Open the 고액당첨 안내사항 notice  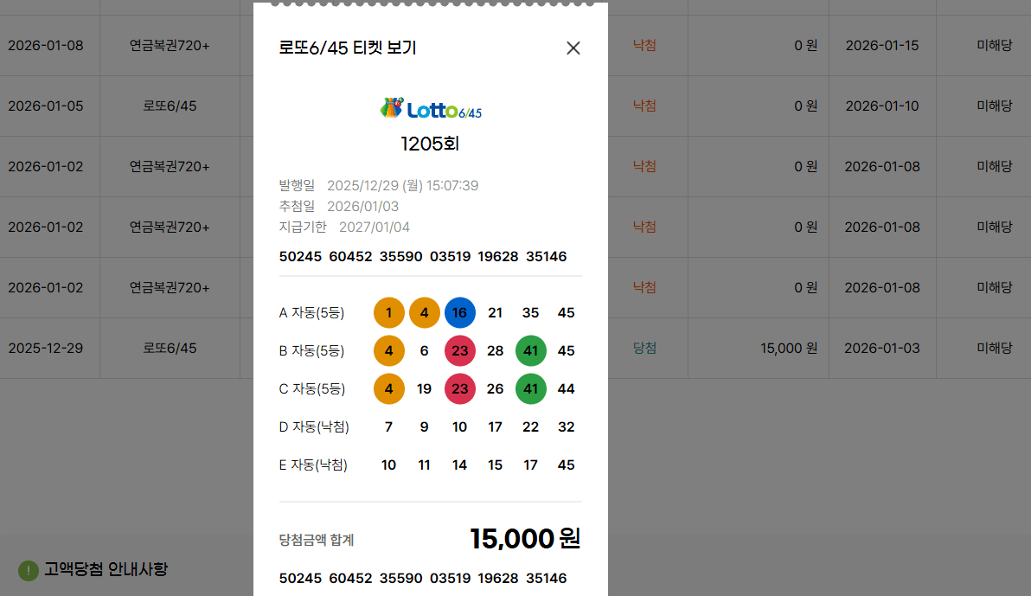click(x=106, y=569)
